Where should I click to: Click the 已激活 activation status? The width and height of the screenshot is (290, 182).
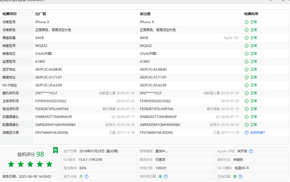click(160, 160)
